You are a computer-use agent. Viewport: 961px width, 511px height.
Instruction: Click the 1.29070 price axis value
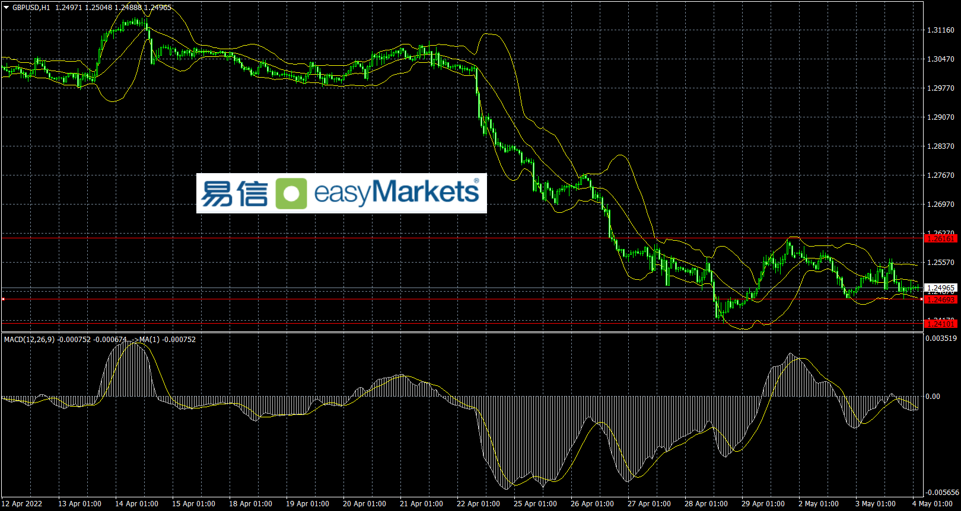pos(941,117)
